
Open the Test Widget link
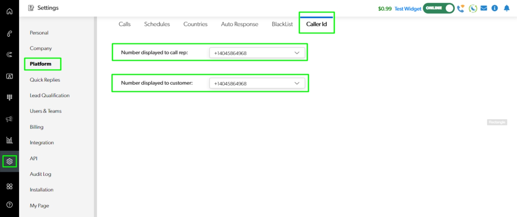(x=408, y=9)
